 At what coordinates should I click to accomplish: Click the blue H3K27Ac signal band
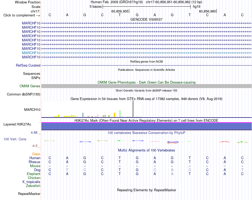146,126
